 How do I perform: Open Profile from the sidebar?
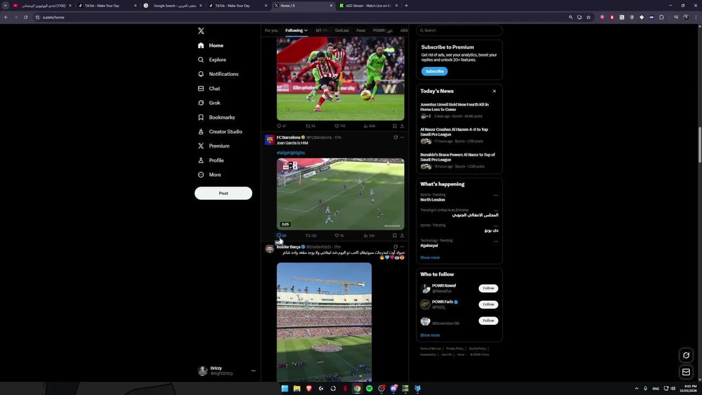pyautogui.click(x=211, y=160)
